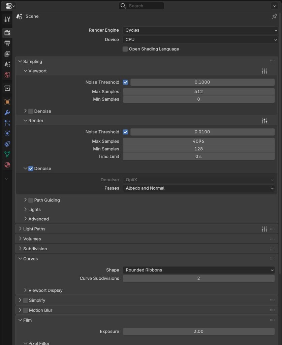Open the Object properties tab
282x345 pixels.
click(7, 102)
